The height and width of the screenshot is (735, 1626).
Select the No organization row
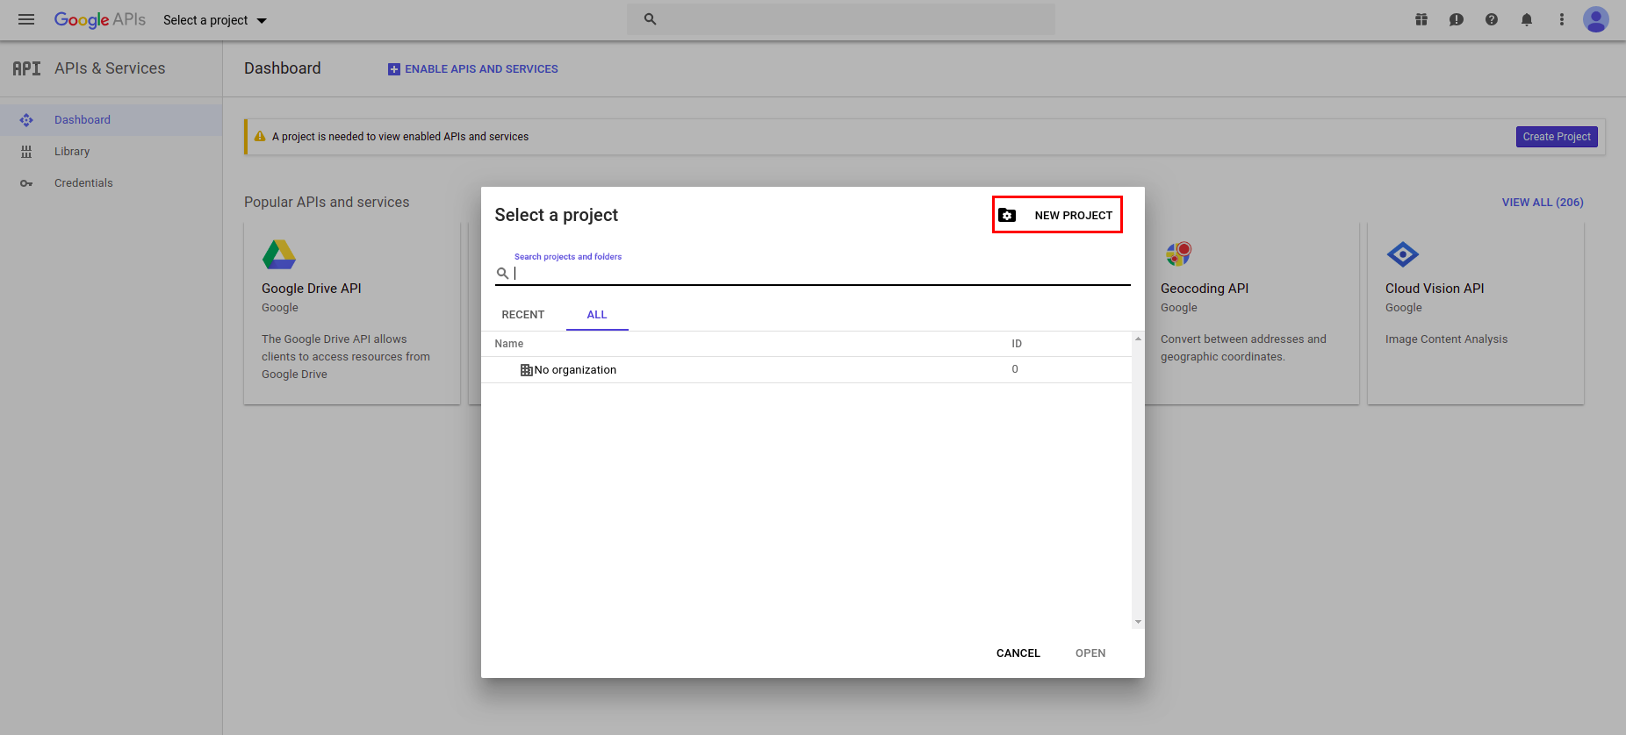pos(806,370)
